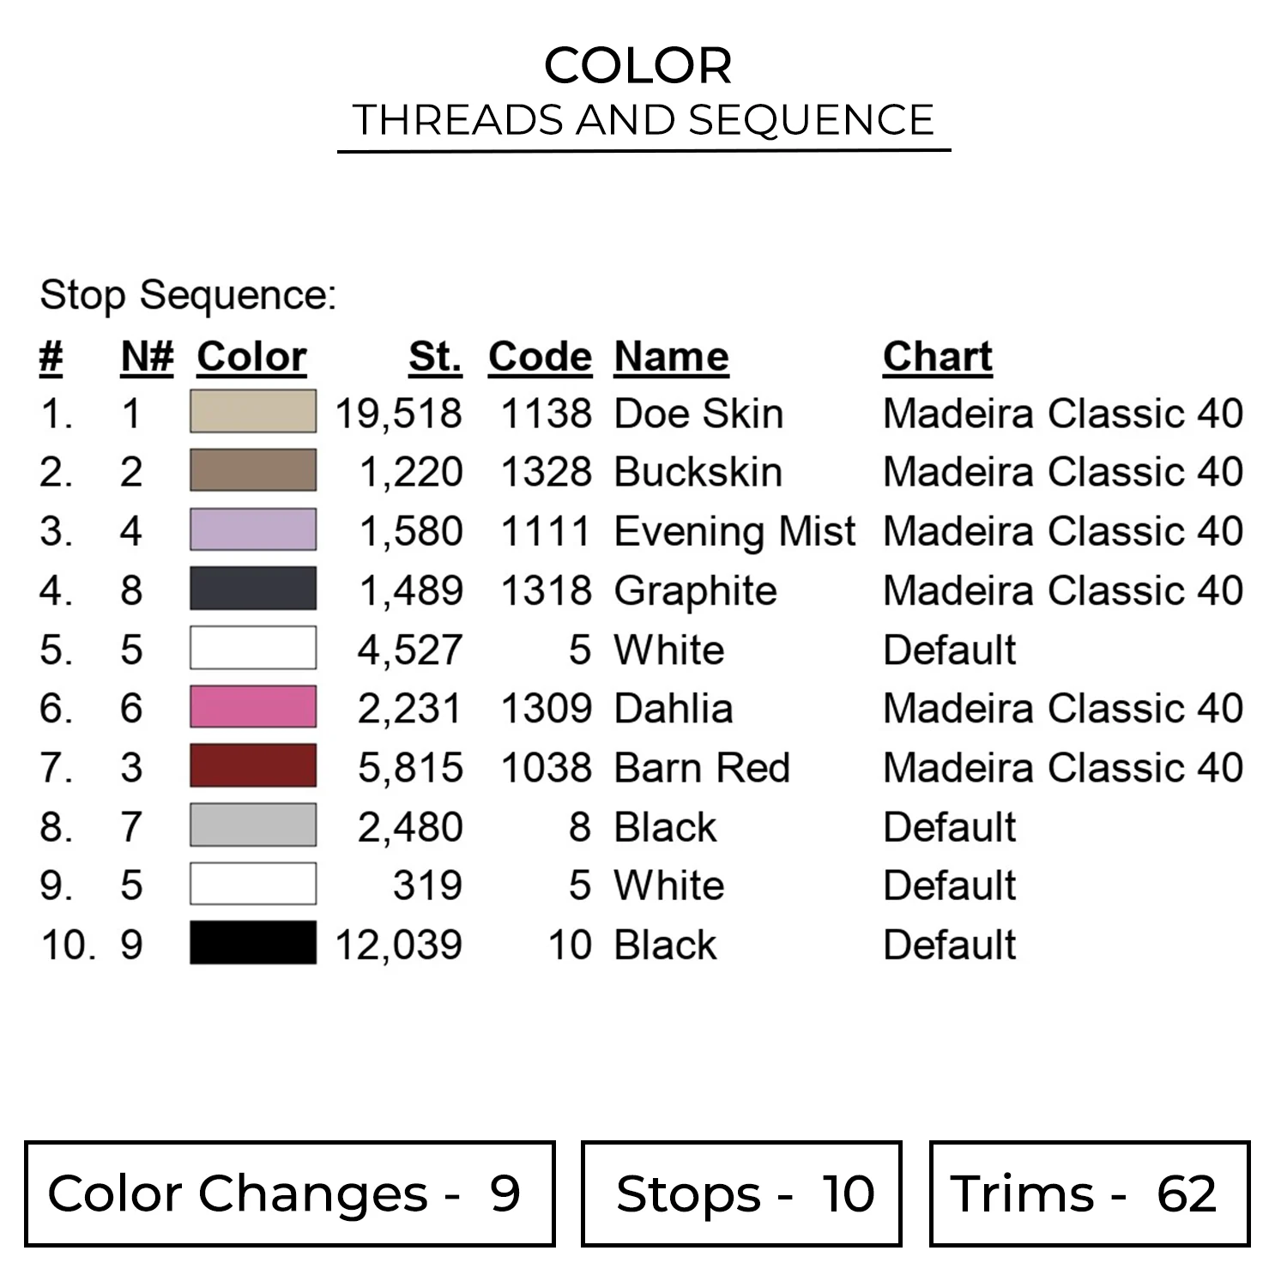Pick the light gray swatch in row 8
The image size is (1287, 1287).
point(252,825)
